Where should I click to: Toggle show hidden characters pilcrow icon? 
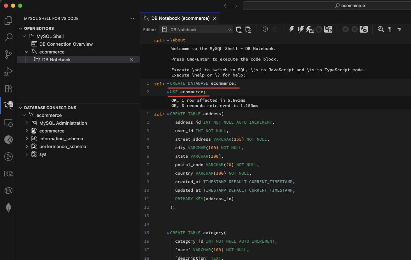(390, 29)
